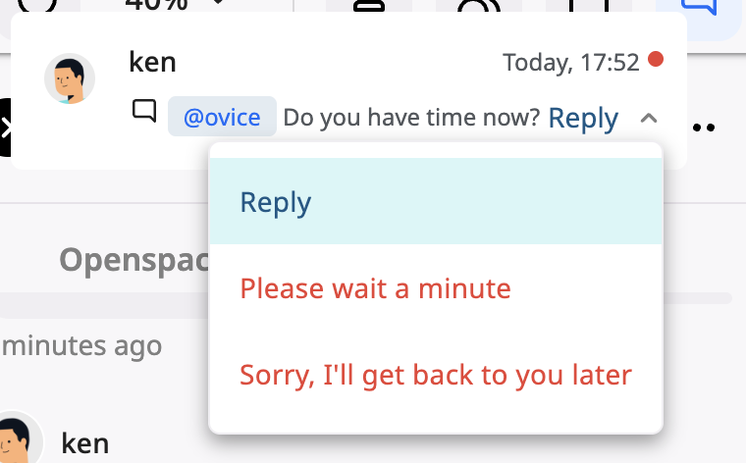Click the "Do you have time now?" message
This screenshot has width=746, height=463.
411,119
